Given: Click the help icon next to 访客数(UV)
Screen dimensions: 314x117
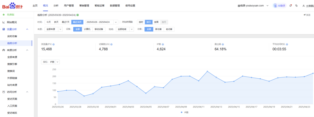Looking at the screenshot, I should [111, 44].
